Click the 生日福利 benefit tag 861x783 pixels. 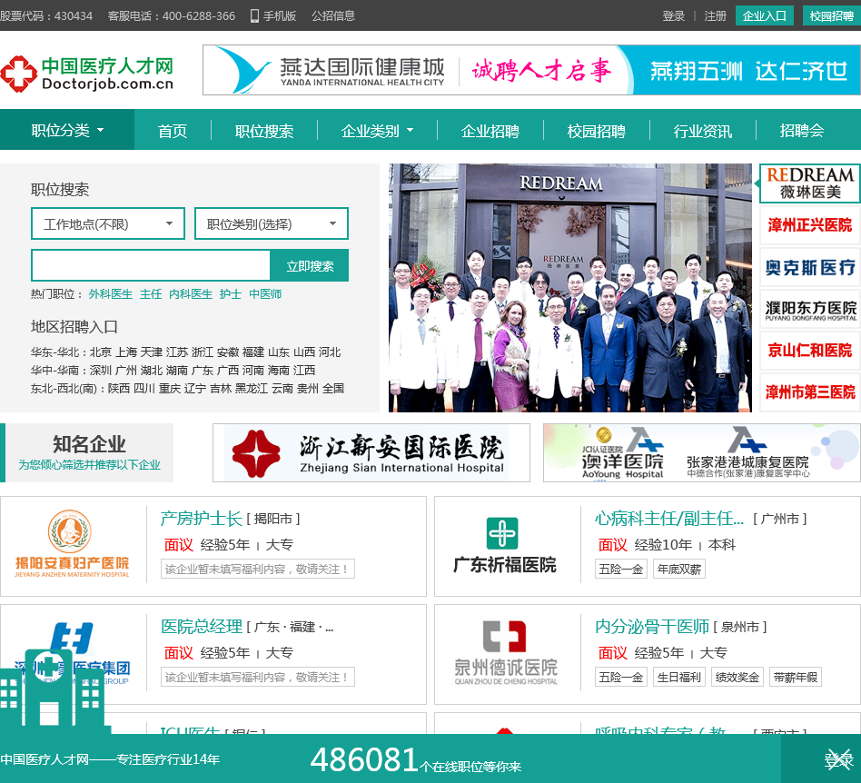point(679,677)
